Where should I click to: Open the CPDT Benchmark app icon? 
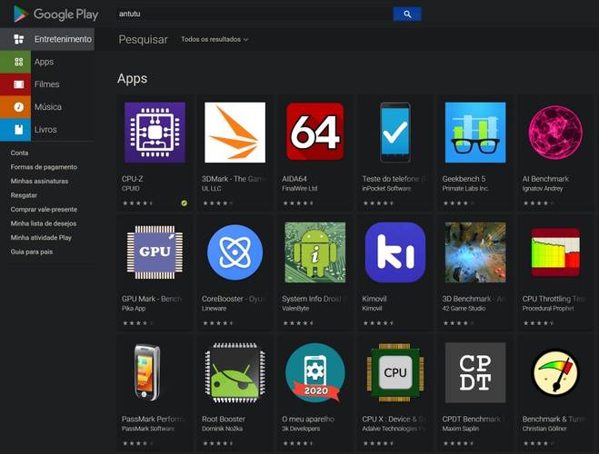(475, 373)
